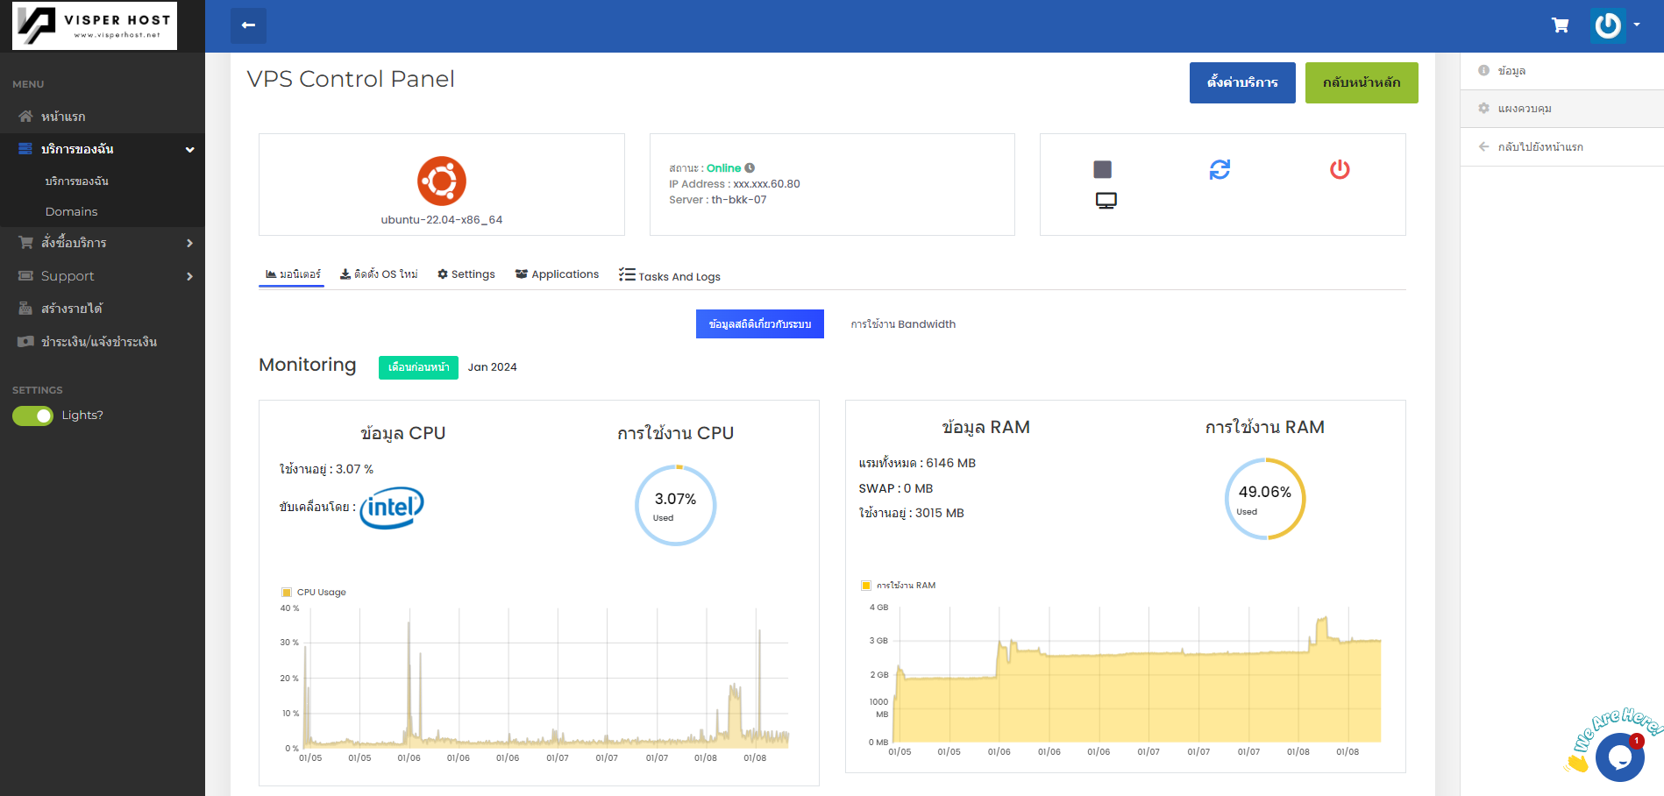
Task: Click the green กลับหน้าหลัก button
Action: point(1362,82)
